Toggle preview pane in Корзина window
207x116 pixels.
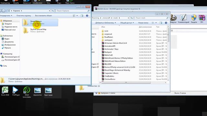82,16
